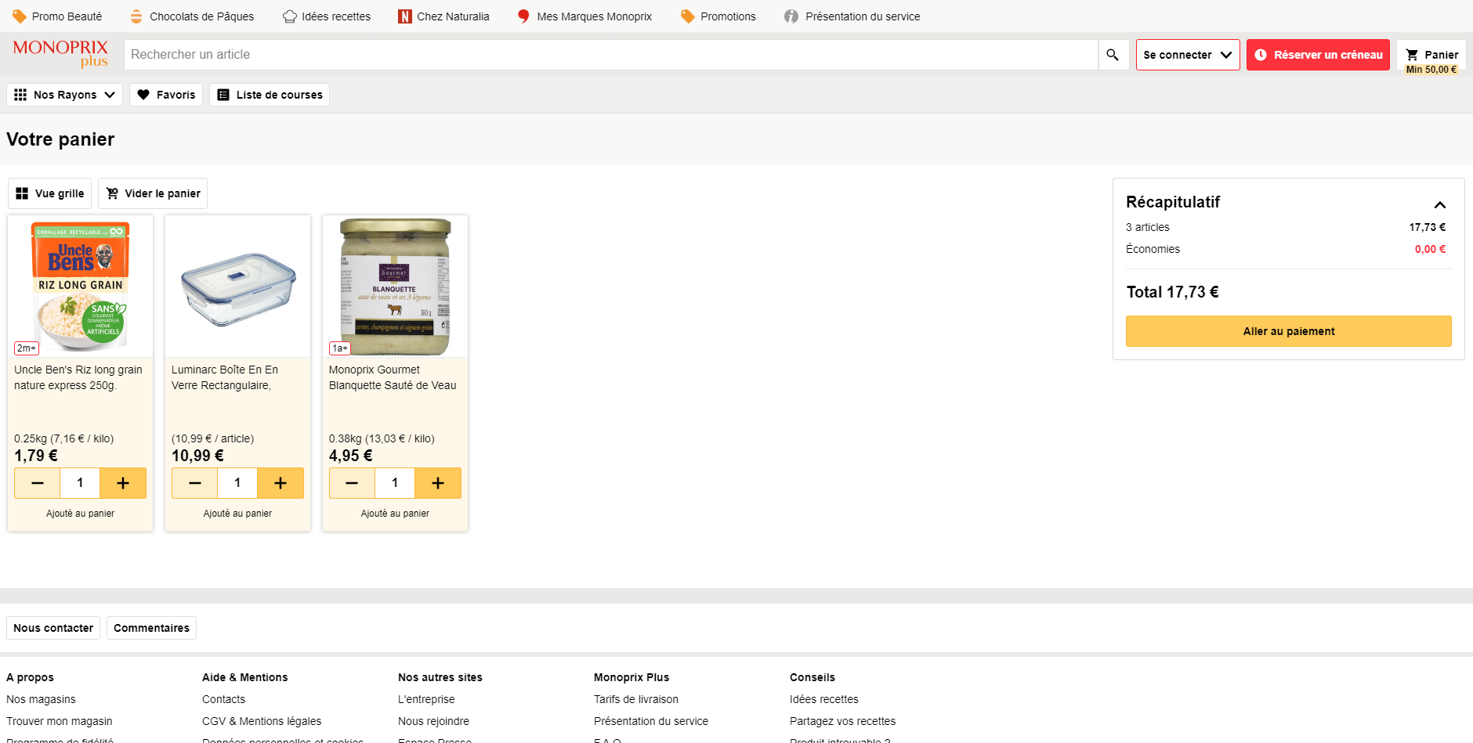Open Chez Naturalia from top menu

[x=443, y=16]
